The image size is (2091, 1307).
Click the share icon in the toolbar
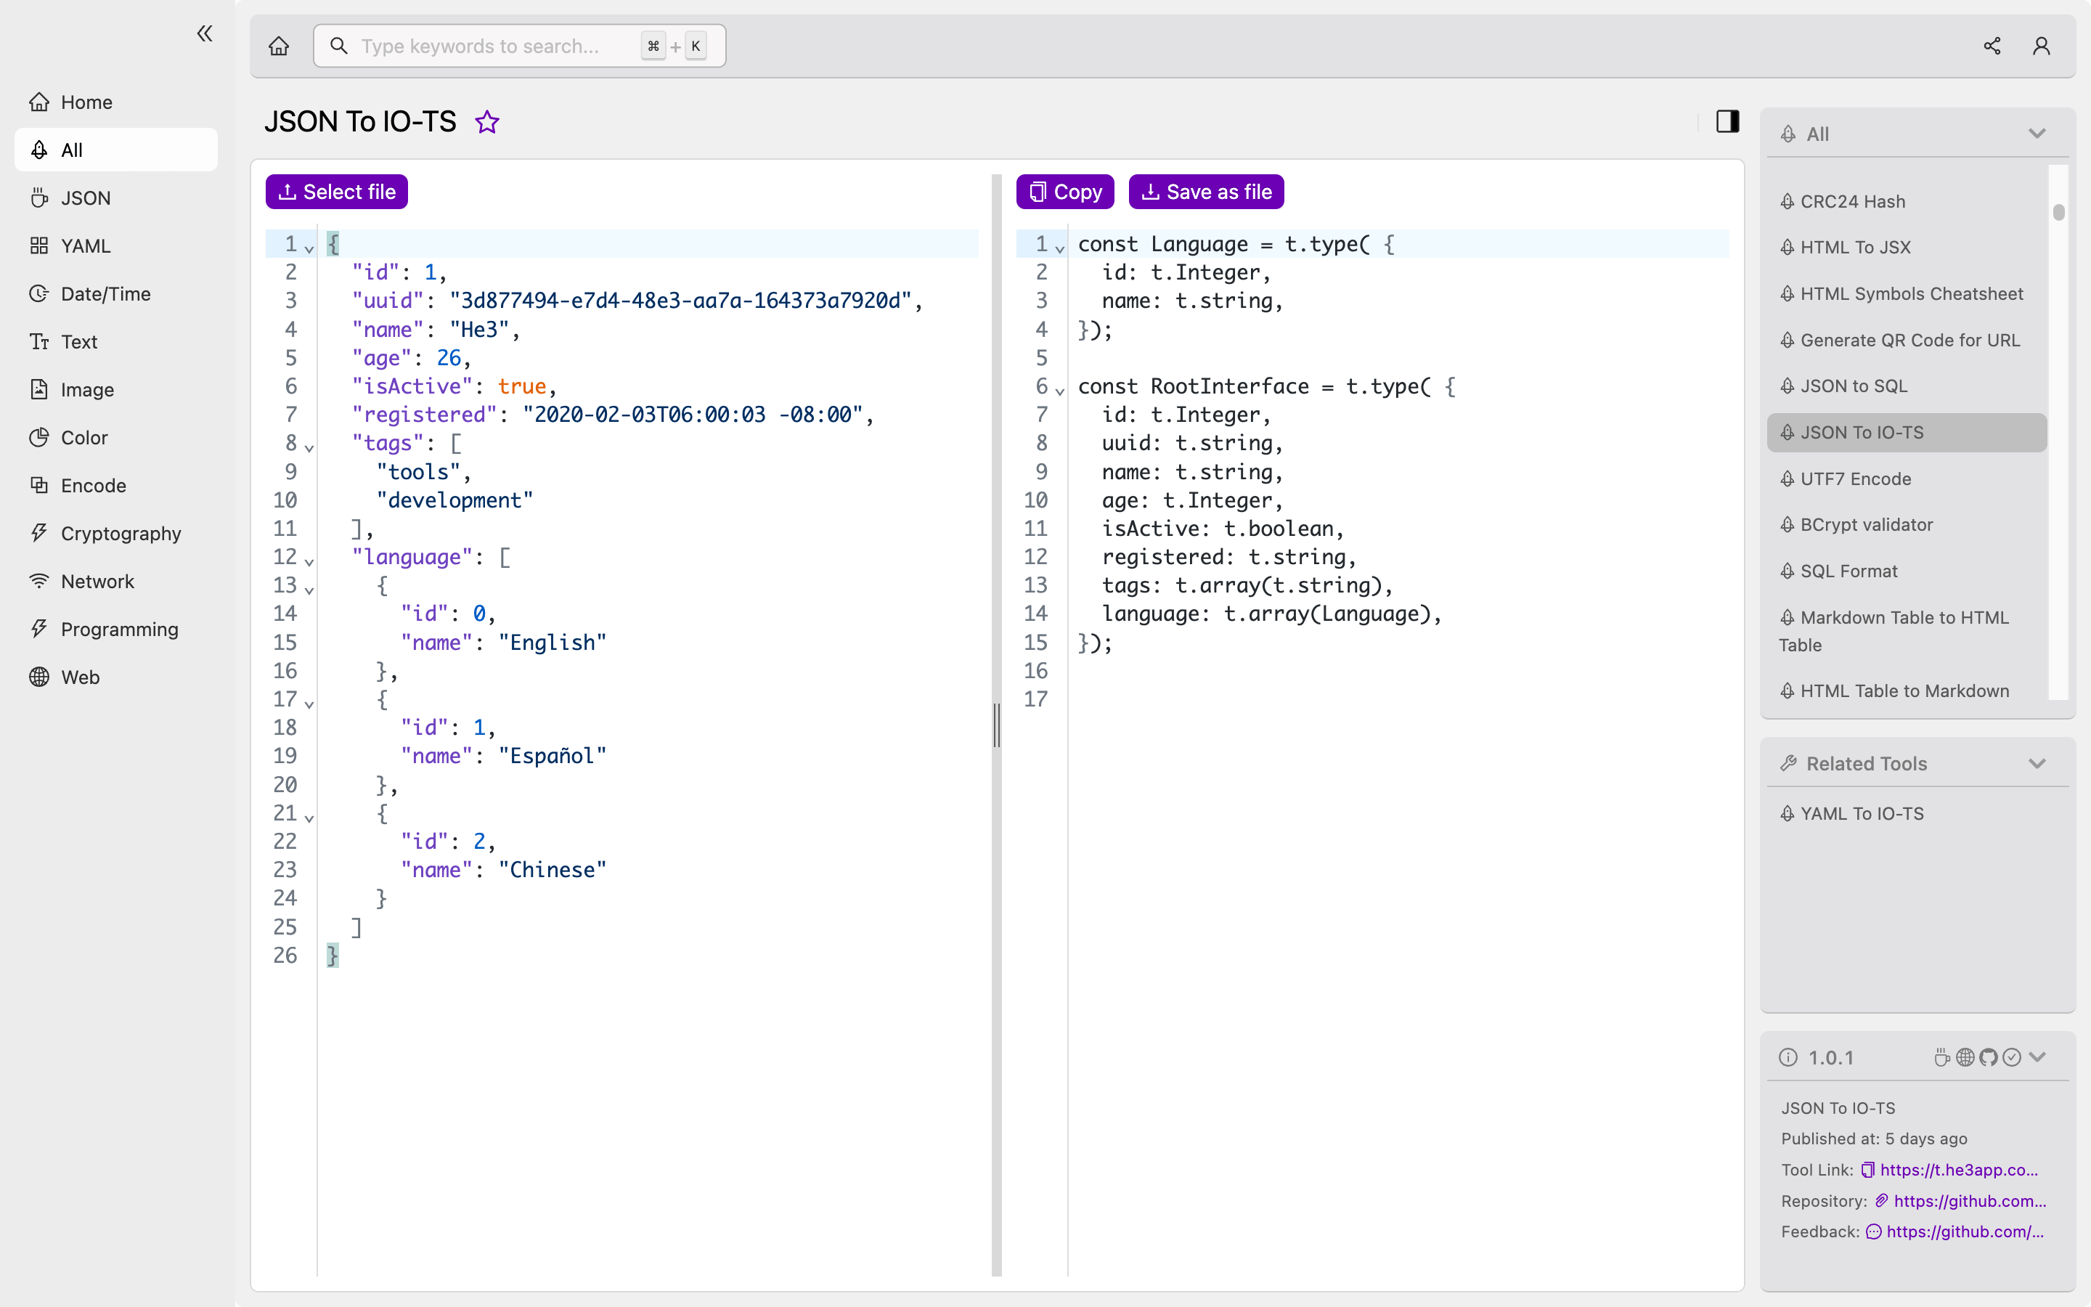(1992, 45)
